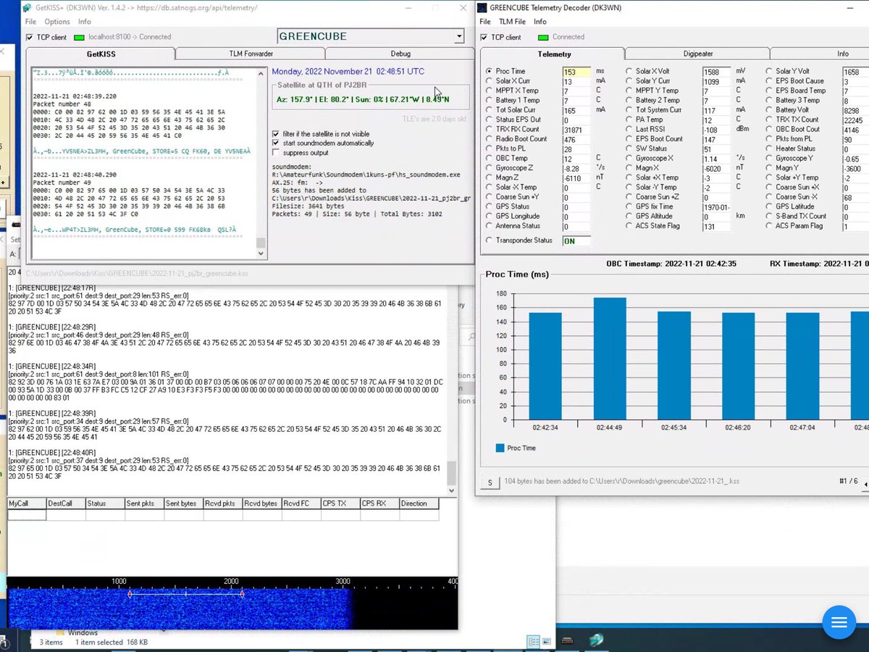
Task: Select the Proc Time radio button
Action: 490,71
